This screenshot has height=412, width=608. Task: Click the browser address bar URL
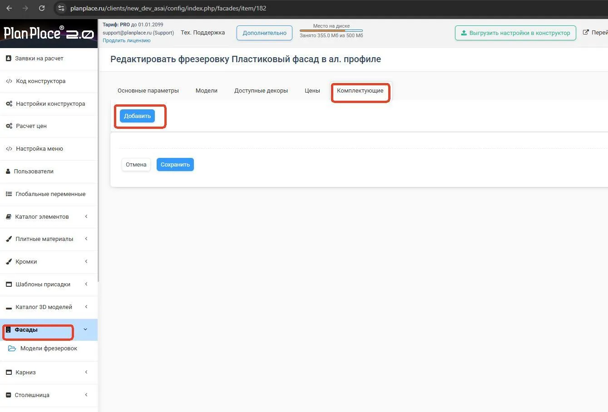[168, 8]
